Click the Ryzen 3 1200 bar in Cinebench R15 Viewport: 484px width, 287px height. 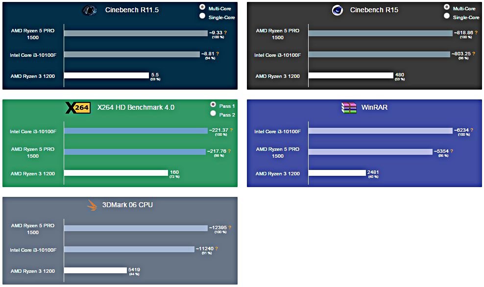point(351,75)
